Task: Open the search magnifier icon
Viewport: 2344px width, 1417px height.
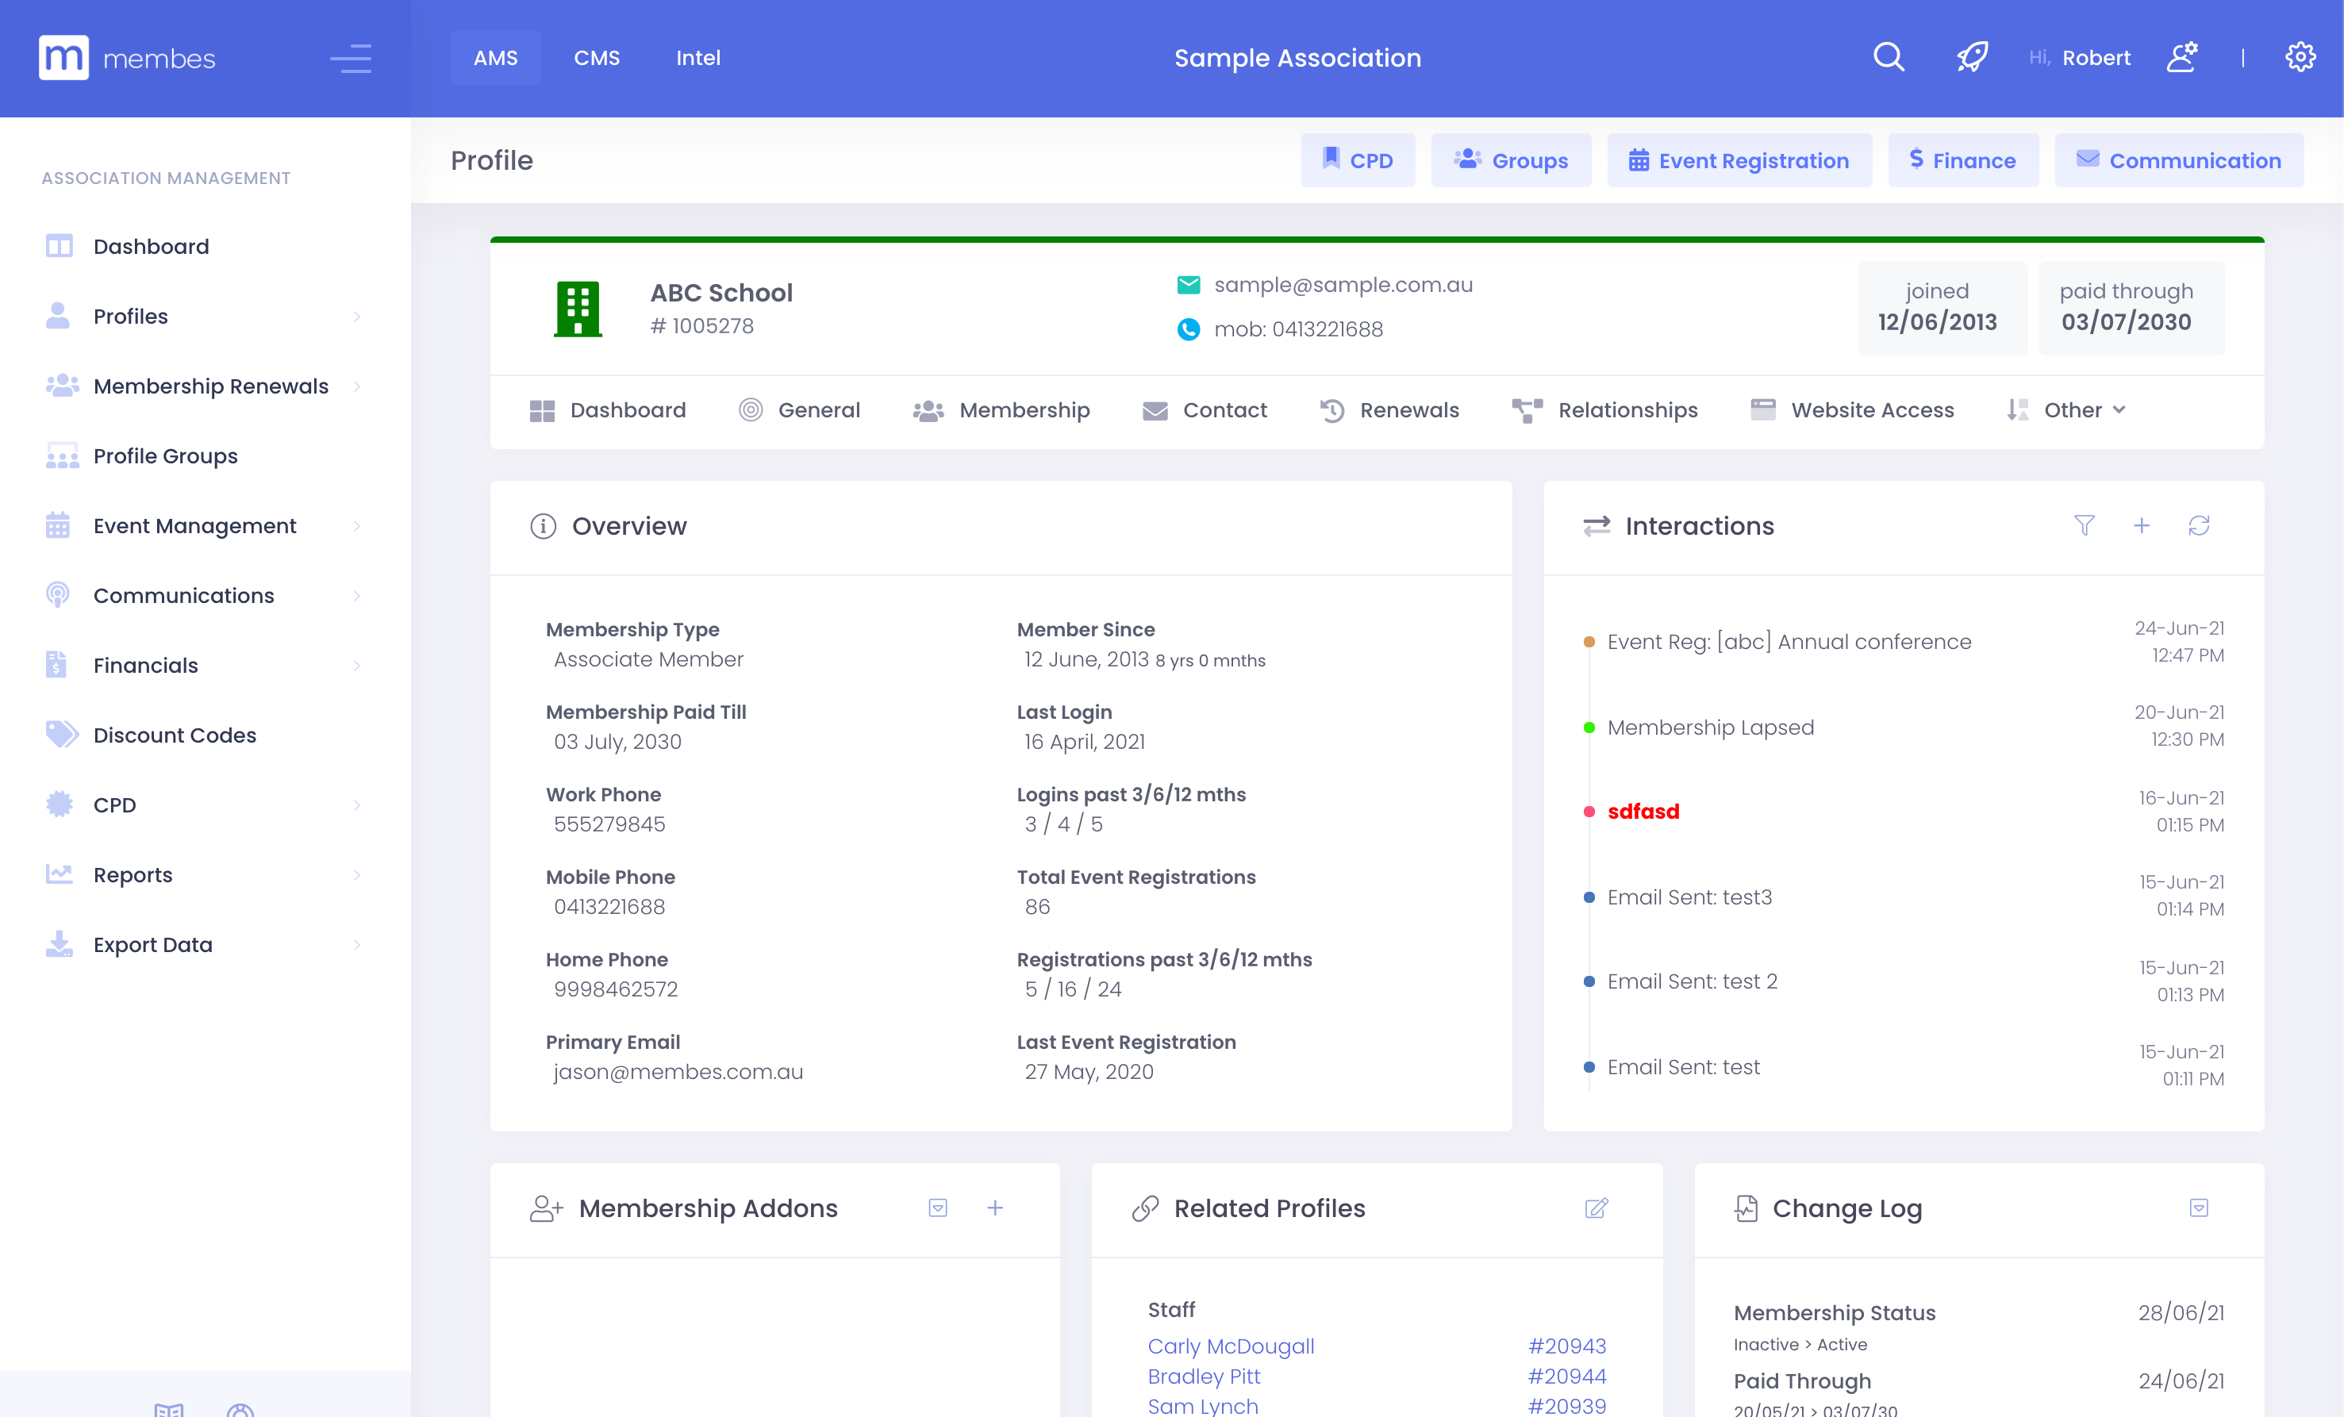Action: [x=1889, y=57]
